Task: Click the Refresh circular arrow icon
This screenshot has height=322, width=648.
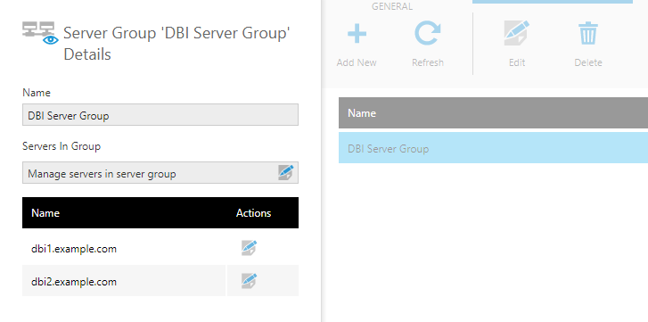Action: 427,34
